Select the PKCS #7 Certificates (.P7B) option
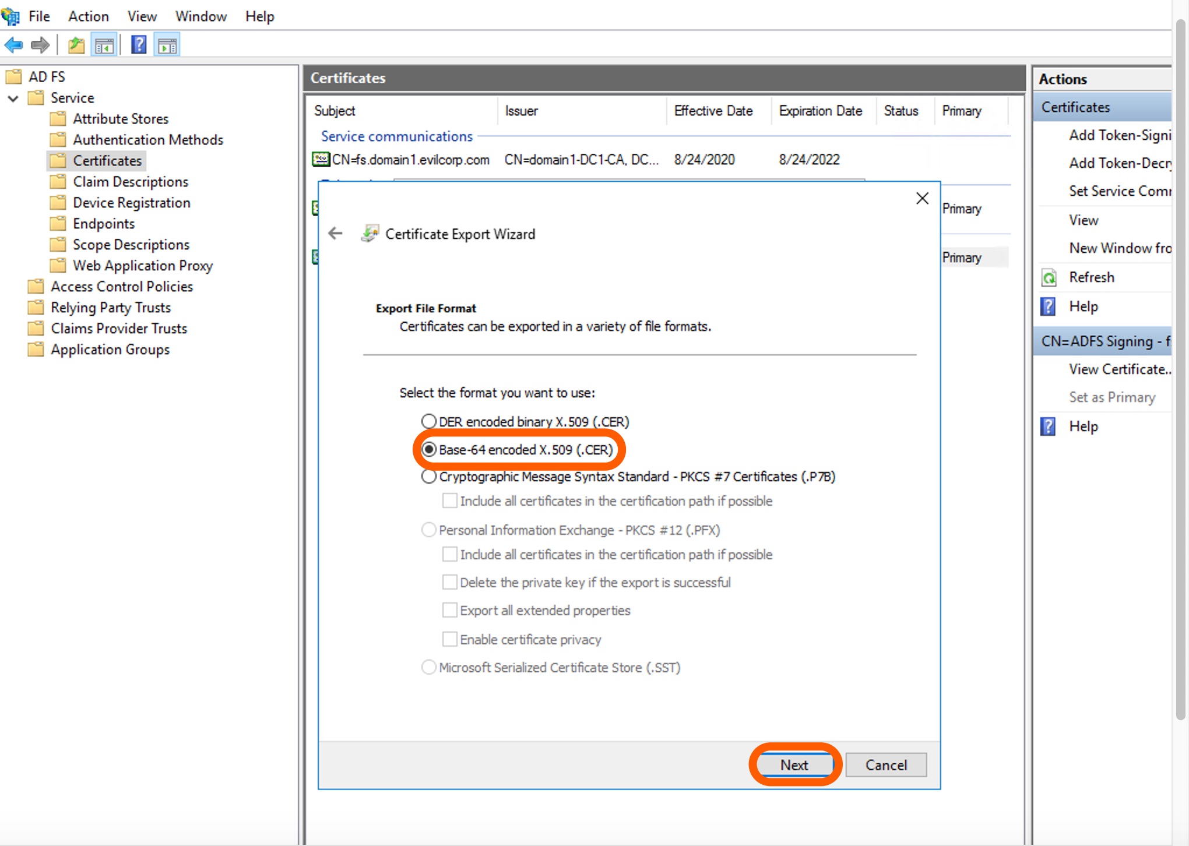 click(429, 477)
